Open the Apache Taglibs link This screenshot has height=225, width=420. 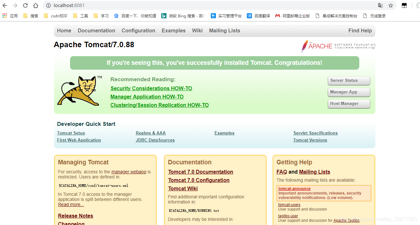[x=346, y=221]
